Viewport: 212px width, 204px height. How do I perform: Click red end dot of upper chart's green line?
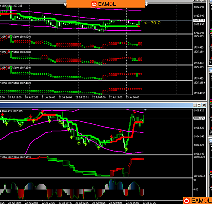138,26
